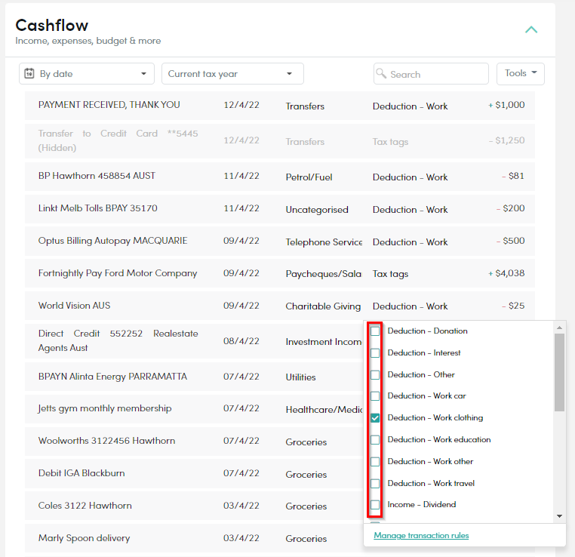The height and width of the screenshot is (557, 575).
Task: Click the +$4,038 amount
Action: [x=506, y=273]
